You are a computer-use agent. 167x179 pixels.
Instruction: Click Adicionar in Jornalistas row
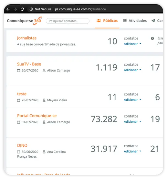click(132, 44)
